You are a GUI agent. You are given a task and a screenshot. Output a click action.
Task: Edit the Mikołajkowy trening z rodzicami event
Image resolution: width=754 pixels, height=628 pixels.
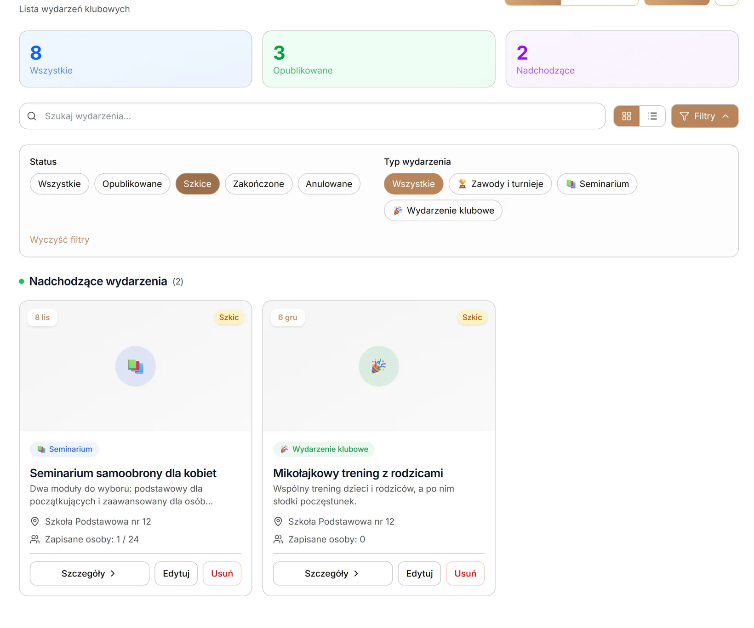[x=419, y=573]
